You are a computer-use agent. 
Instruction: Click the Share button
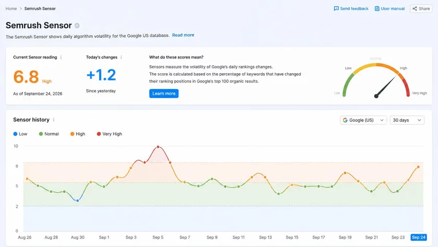click(x=421, y=9)
